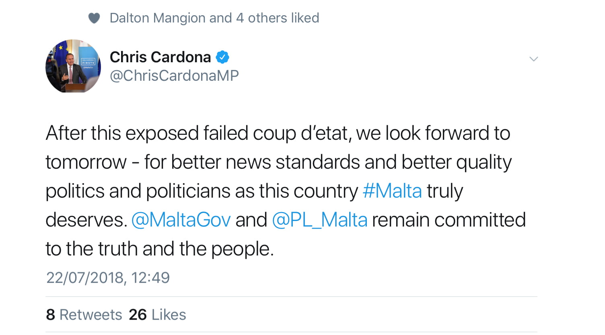The width and height of the screenshot is (605, 335).
Task: Open the @ChrisCardonaMP handle
Action: 174,76
